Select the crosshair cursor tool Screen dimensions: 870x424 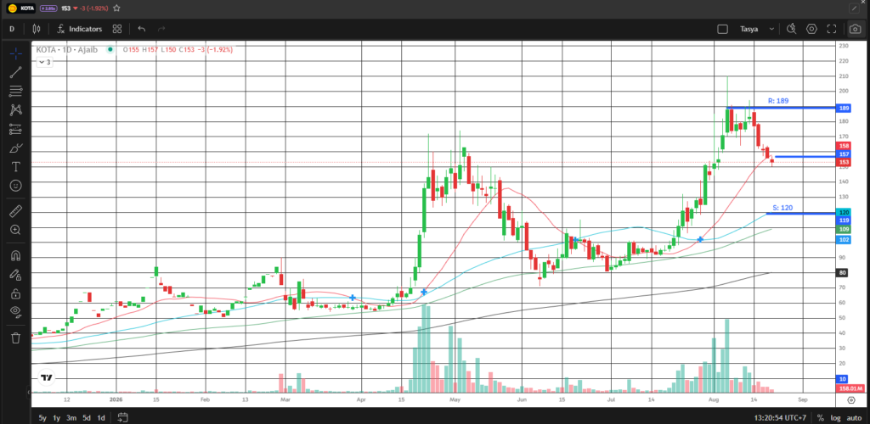[x=15, y=53]
